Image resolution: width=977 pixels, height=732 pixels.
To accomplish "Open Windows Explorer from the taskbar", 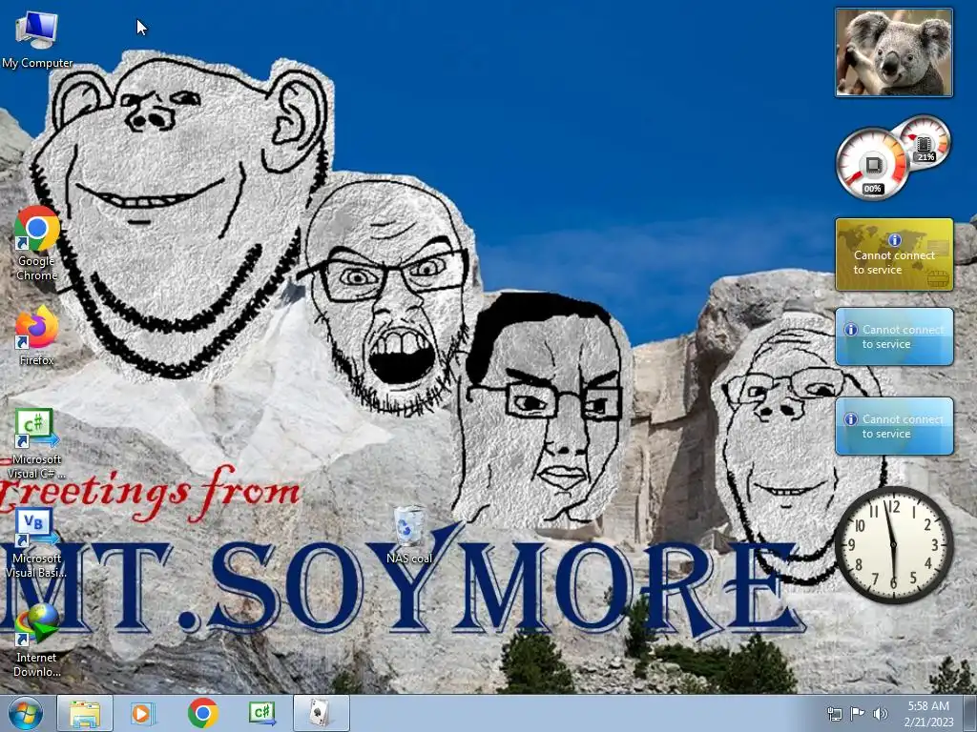I will pos(85,713).
